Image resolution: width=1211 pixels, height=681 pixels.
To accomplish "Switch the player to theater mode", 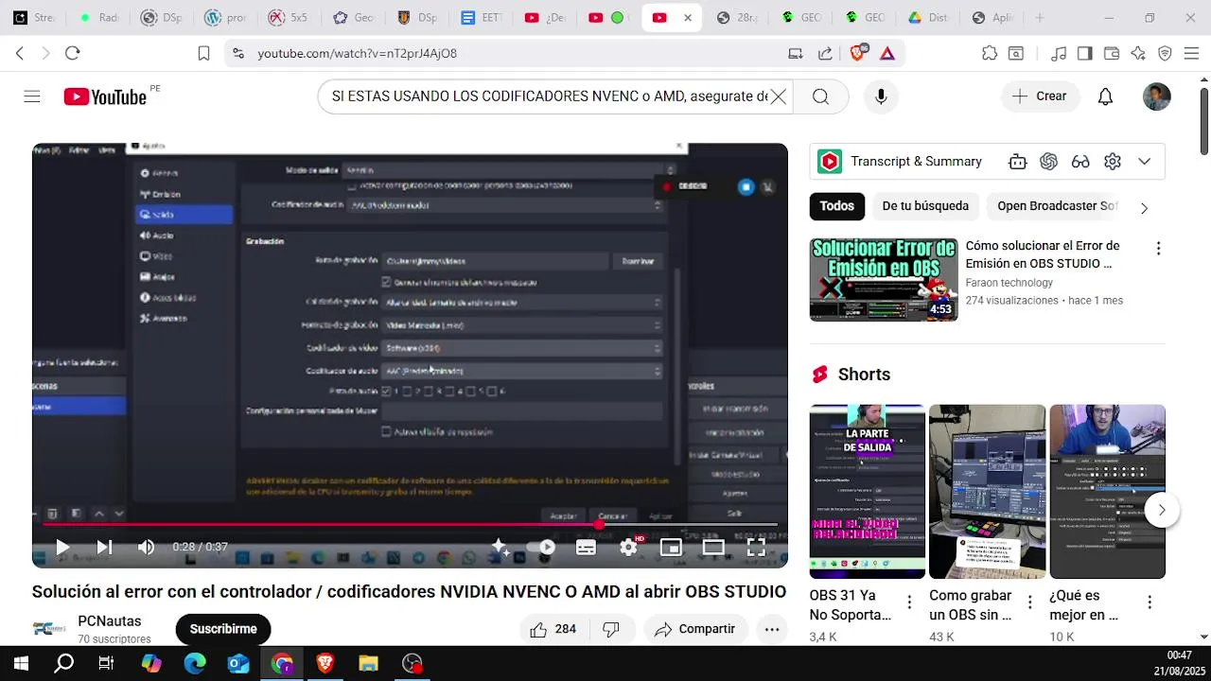I will click(x=713, y=547).
